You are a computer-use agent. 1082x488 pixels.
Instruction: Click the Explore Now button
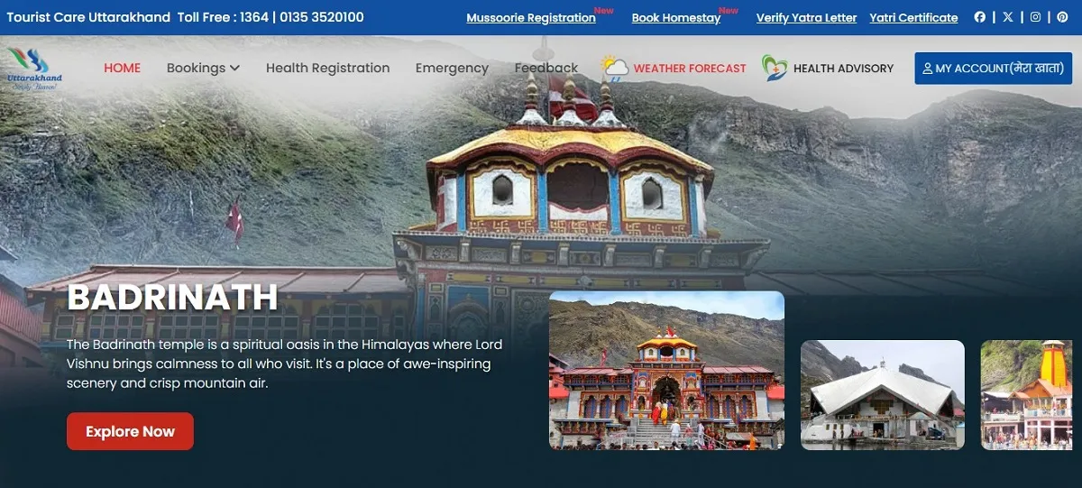coord(130,431)
